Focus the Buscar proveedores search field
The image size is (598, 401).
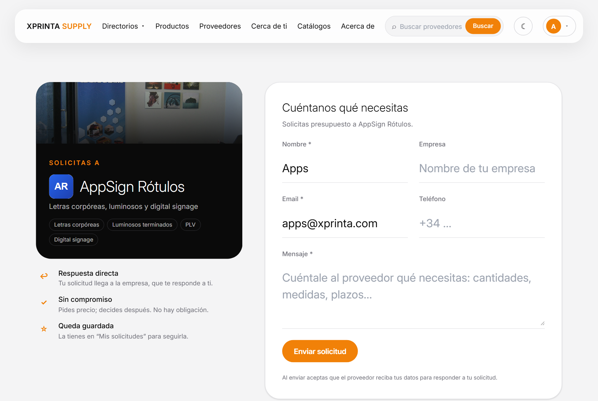[x=430, y=26]
